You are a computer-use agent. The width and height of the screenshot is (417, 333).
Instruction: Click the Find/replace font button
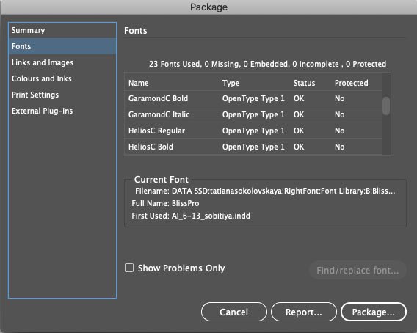[358, 270]
